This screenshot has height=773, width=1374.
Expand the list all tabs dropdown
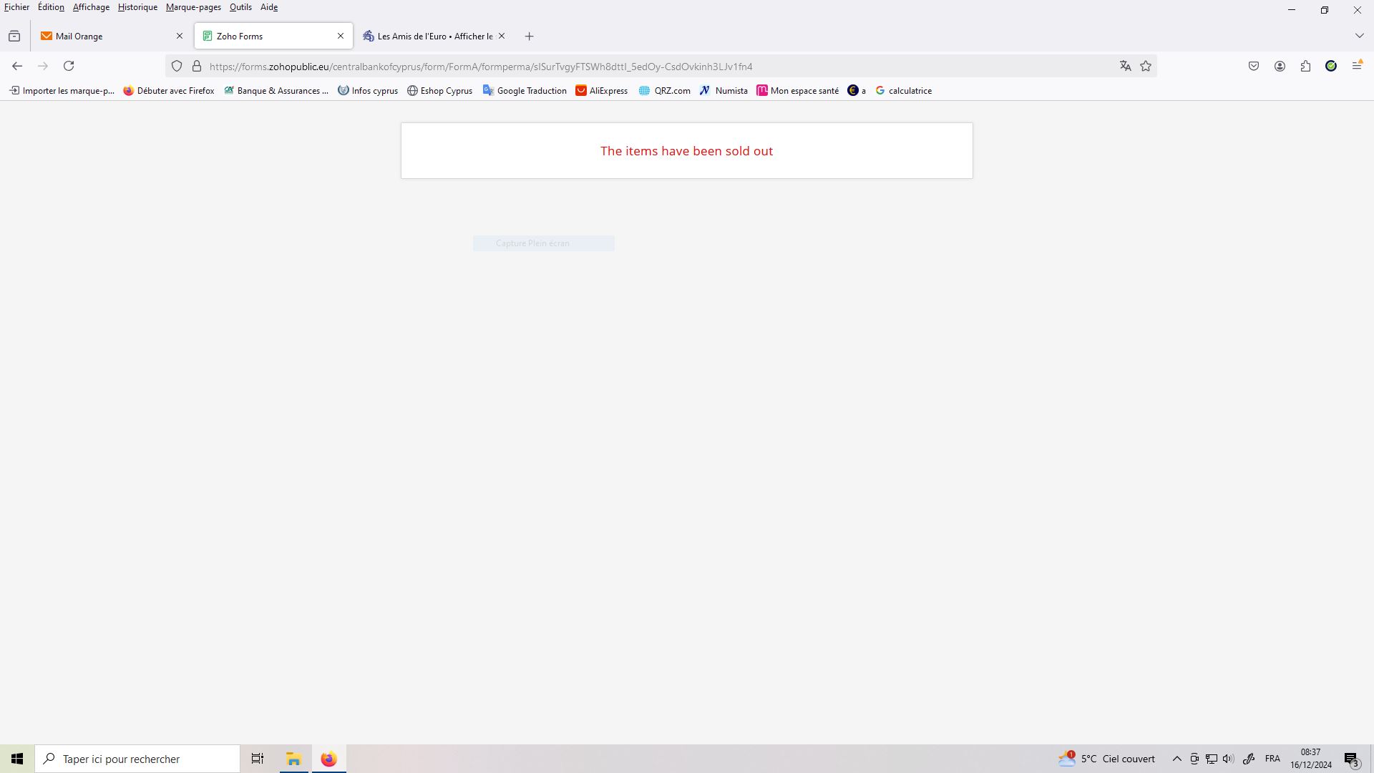tap(1359, 36)
